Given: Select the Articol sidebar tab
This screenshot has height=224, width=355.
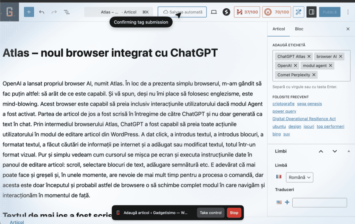Looking at the screenshot, I should tap(279, 29).
